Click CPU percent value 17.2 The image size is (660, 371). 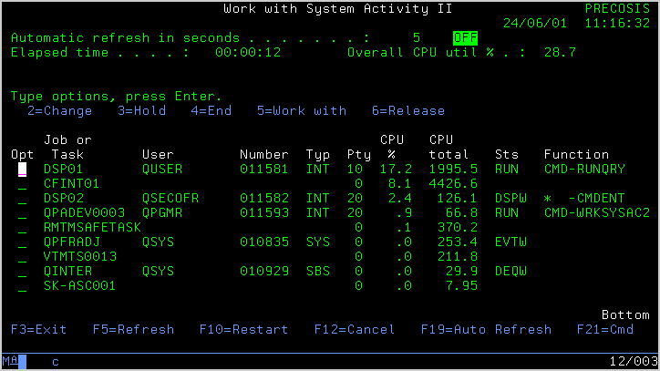click(x=396, y=170)
